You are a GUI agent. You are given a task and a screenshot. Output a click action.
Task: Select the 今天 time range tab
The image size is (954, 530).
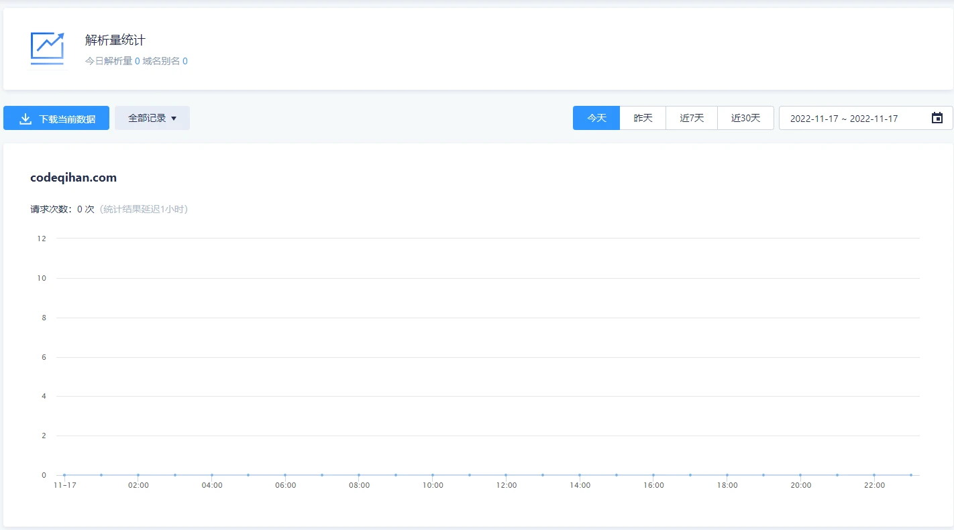pos(596,118)
